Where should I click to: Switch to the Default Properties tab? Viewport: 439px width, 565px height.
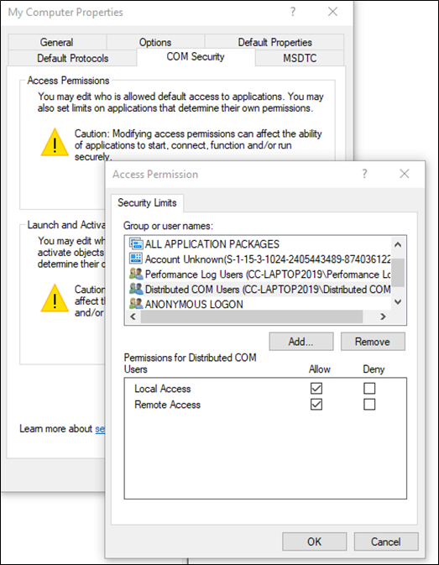click(274, 42)
